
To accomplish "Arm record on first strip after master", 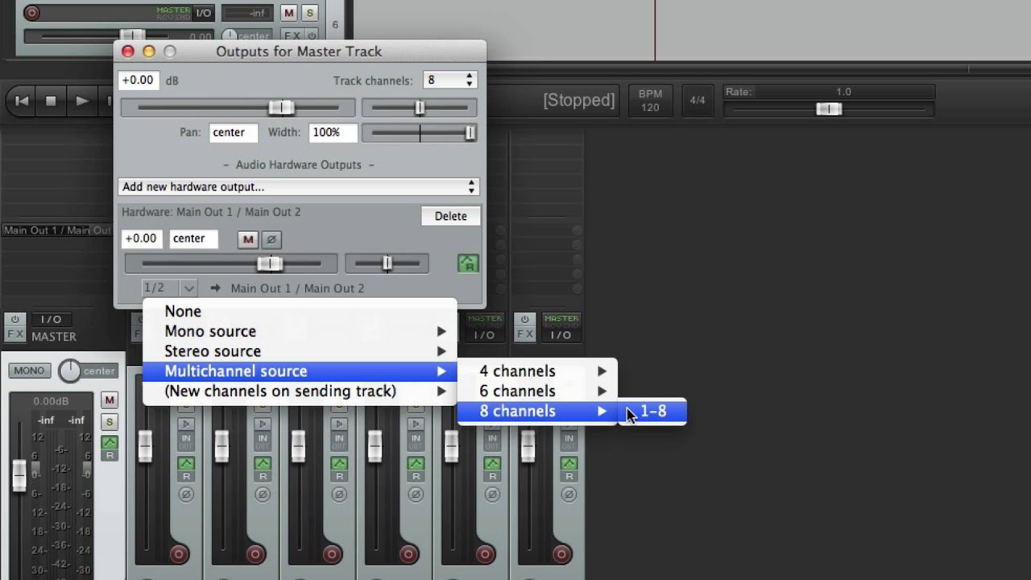I will [x=179, y=554].
